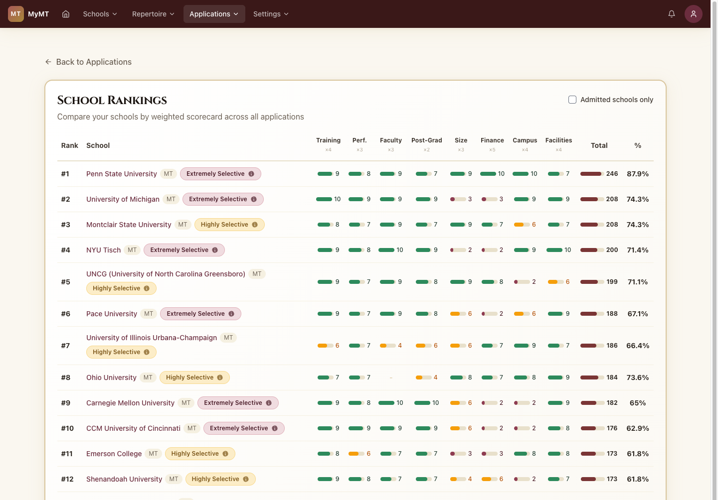This screenshot has height=500, width=718.
Task: Open notifications bell icon
Action: point(672,14)
